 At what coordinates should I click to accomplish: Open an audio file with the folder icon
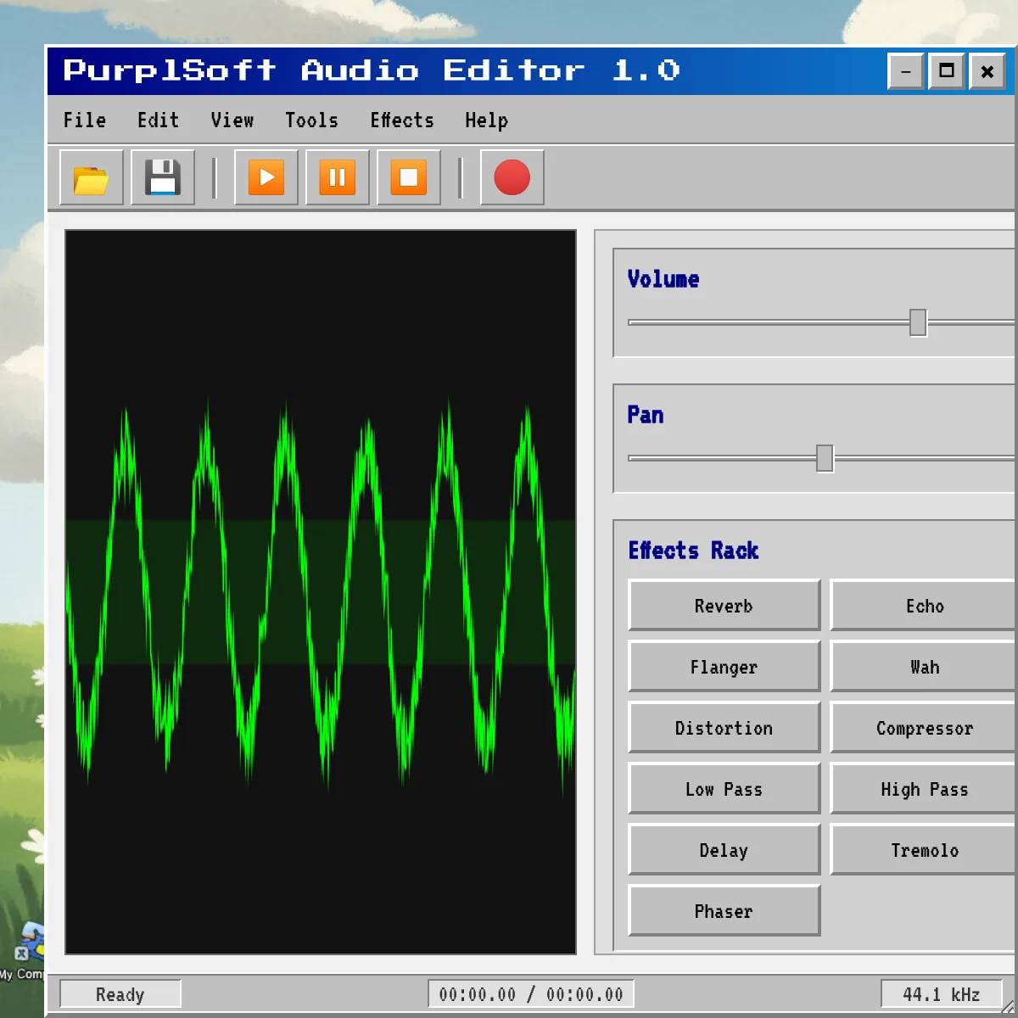pyautogui.click(x=91, y=177)
